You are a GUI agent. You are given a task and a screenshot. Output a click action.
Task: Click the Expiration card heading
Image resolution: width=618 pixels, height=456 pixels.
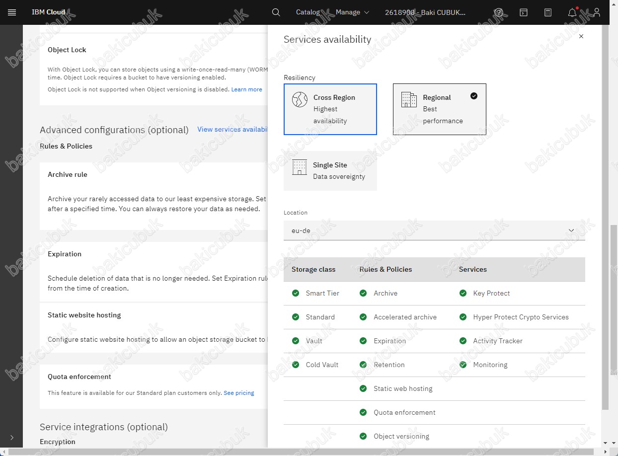pyautogui.click(x=65, y=254)
